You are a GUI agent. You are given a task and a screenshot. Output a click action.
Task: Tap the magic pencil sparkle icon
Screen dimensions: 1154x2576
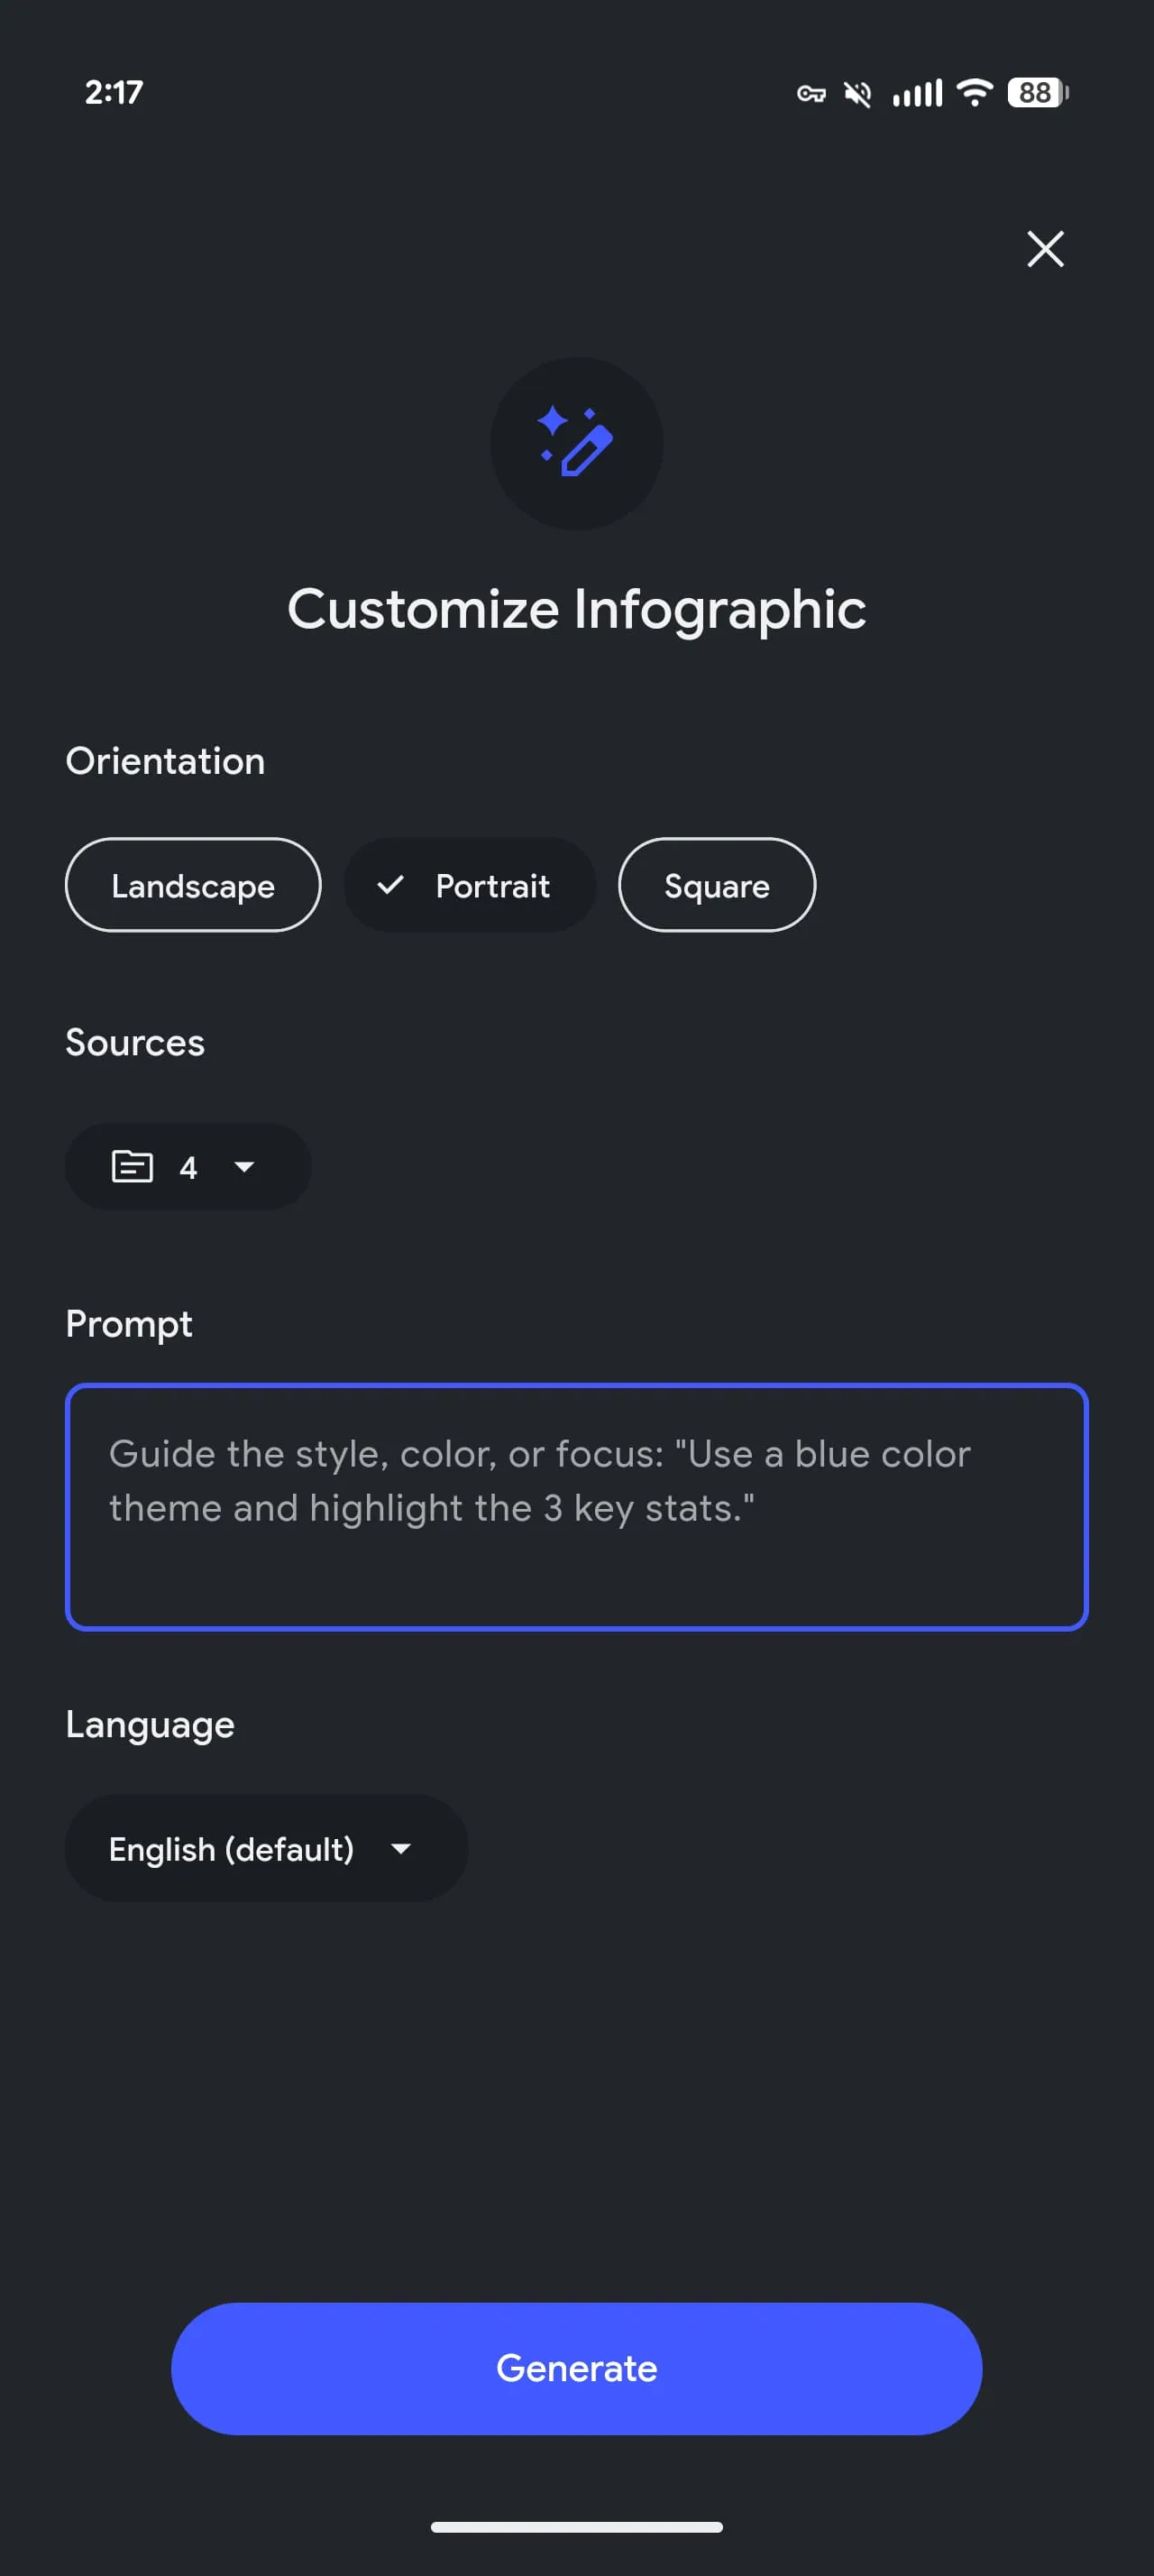click(x=576, y=443)
